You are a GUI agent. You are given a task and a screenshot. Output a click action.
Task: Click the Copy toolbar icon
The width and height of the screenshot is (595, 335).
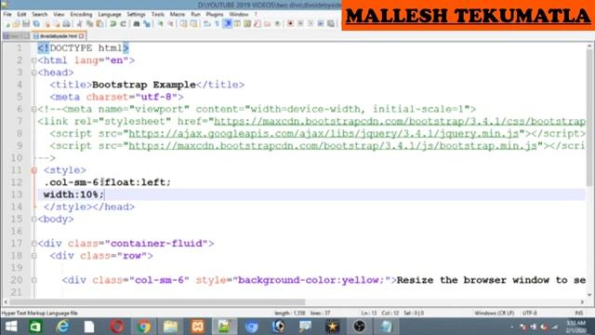(90, 24)
